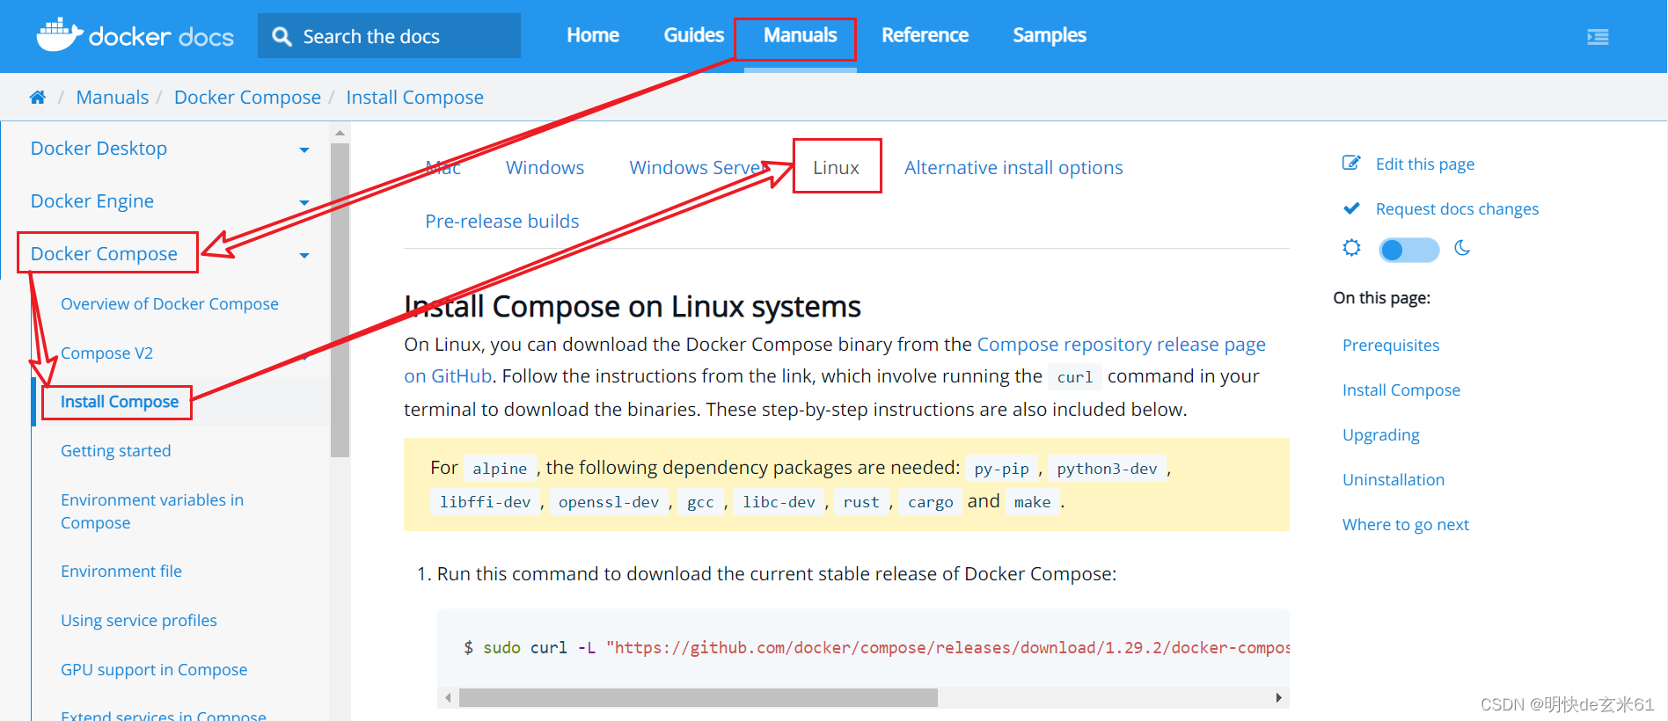Click the sidebar scrollbar up arrow
The height and width of the screenshot is (721, 1668).
coord(340,133)
